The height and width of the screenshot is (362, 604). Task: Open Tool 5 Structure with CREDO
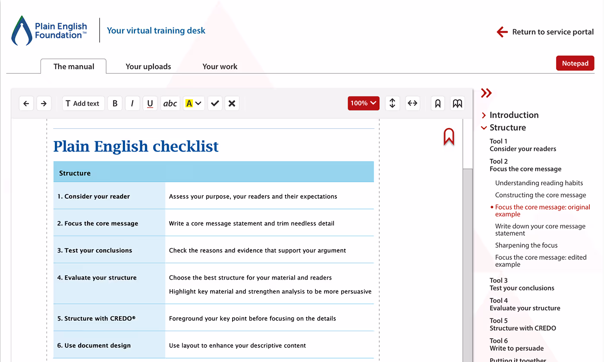click(x=523, y=325)
